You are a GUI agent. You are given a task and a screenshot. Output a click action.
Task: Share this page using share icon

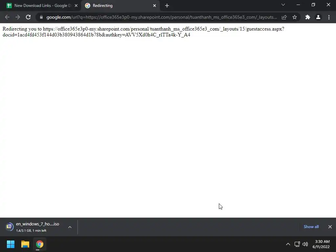(x=284, y=17)
